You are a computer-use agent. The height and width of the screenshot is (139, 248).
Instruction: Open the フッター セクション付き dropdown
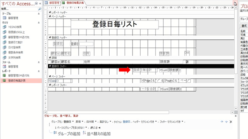171,122
